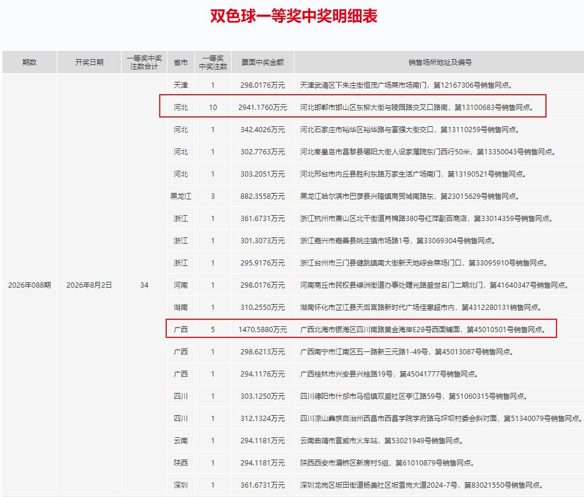Click the 湖南怀化市 address with outlet 4312280131
Screen dimensions: 584x497
pyautogui.click(x=421, y=308)
